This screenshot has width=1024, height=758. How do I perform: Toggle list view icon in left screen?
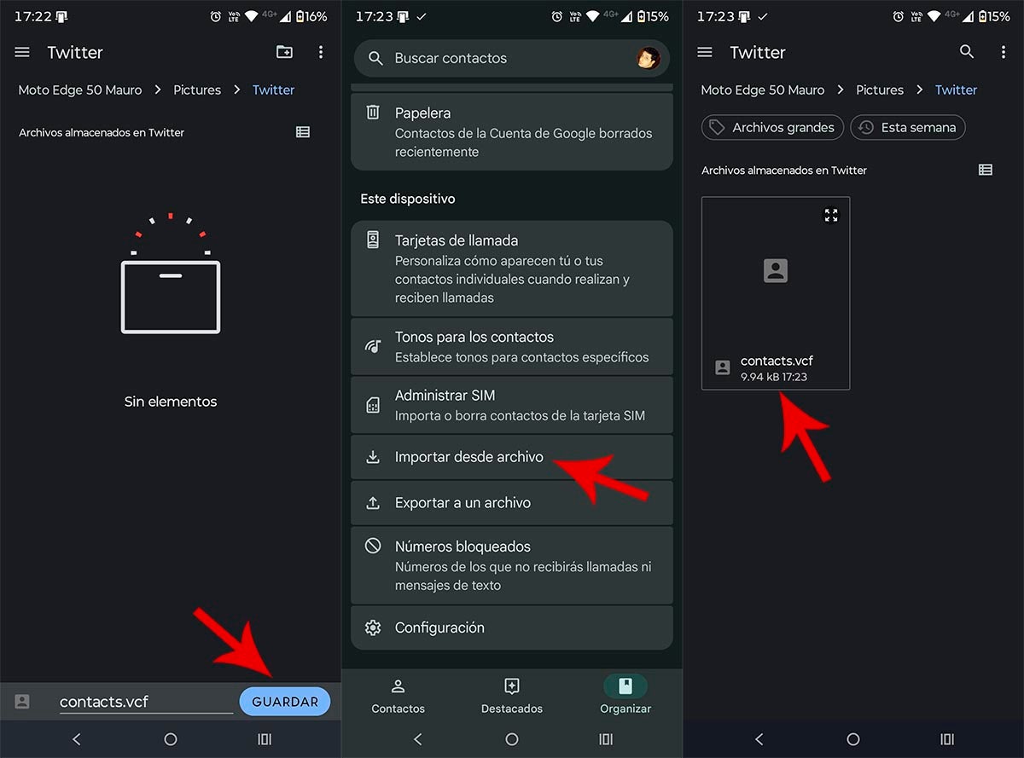[303, 132]
